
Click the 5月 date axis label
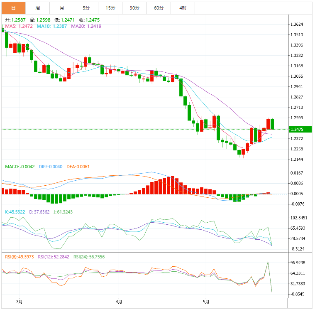(x=206, y=302)
